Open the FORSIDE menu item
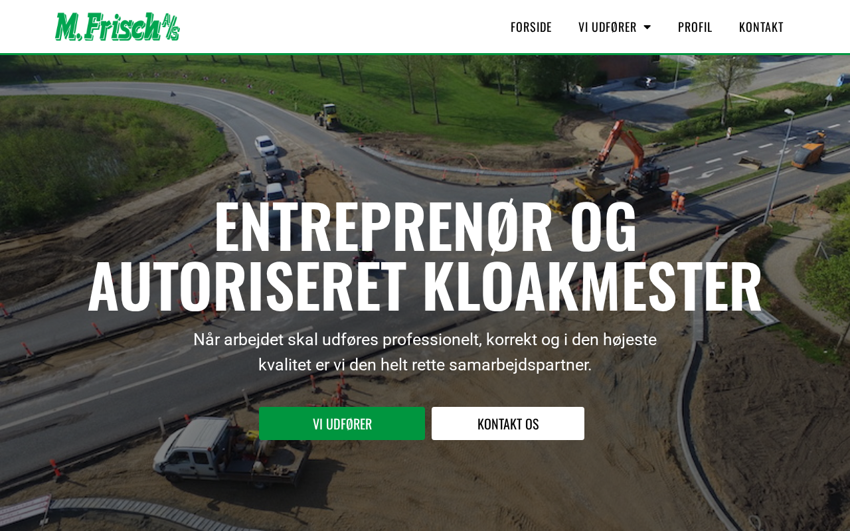850x531 pixels. click(531, 27)
